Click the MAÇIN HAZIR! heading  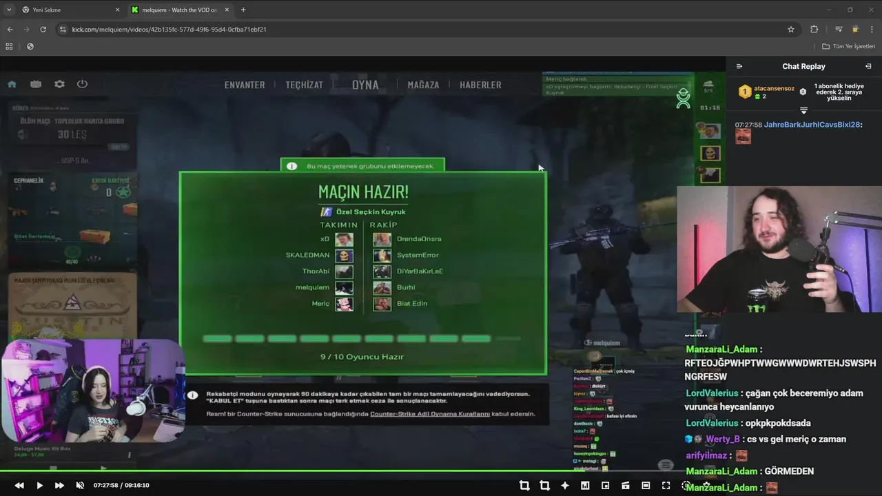click(x=363, y=192)
